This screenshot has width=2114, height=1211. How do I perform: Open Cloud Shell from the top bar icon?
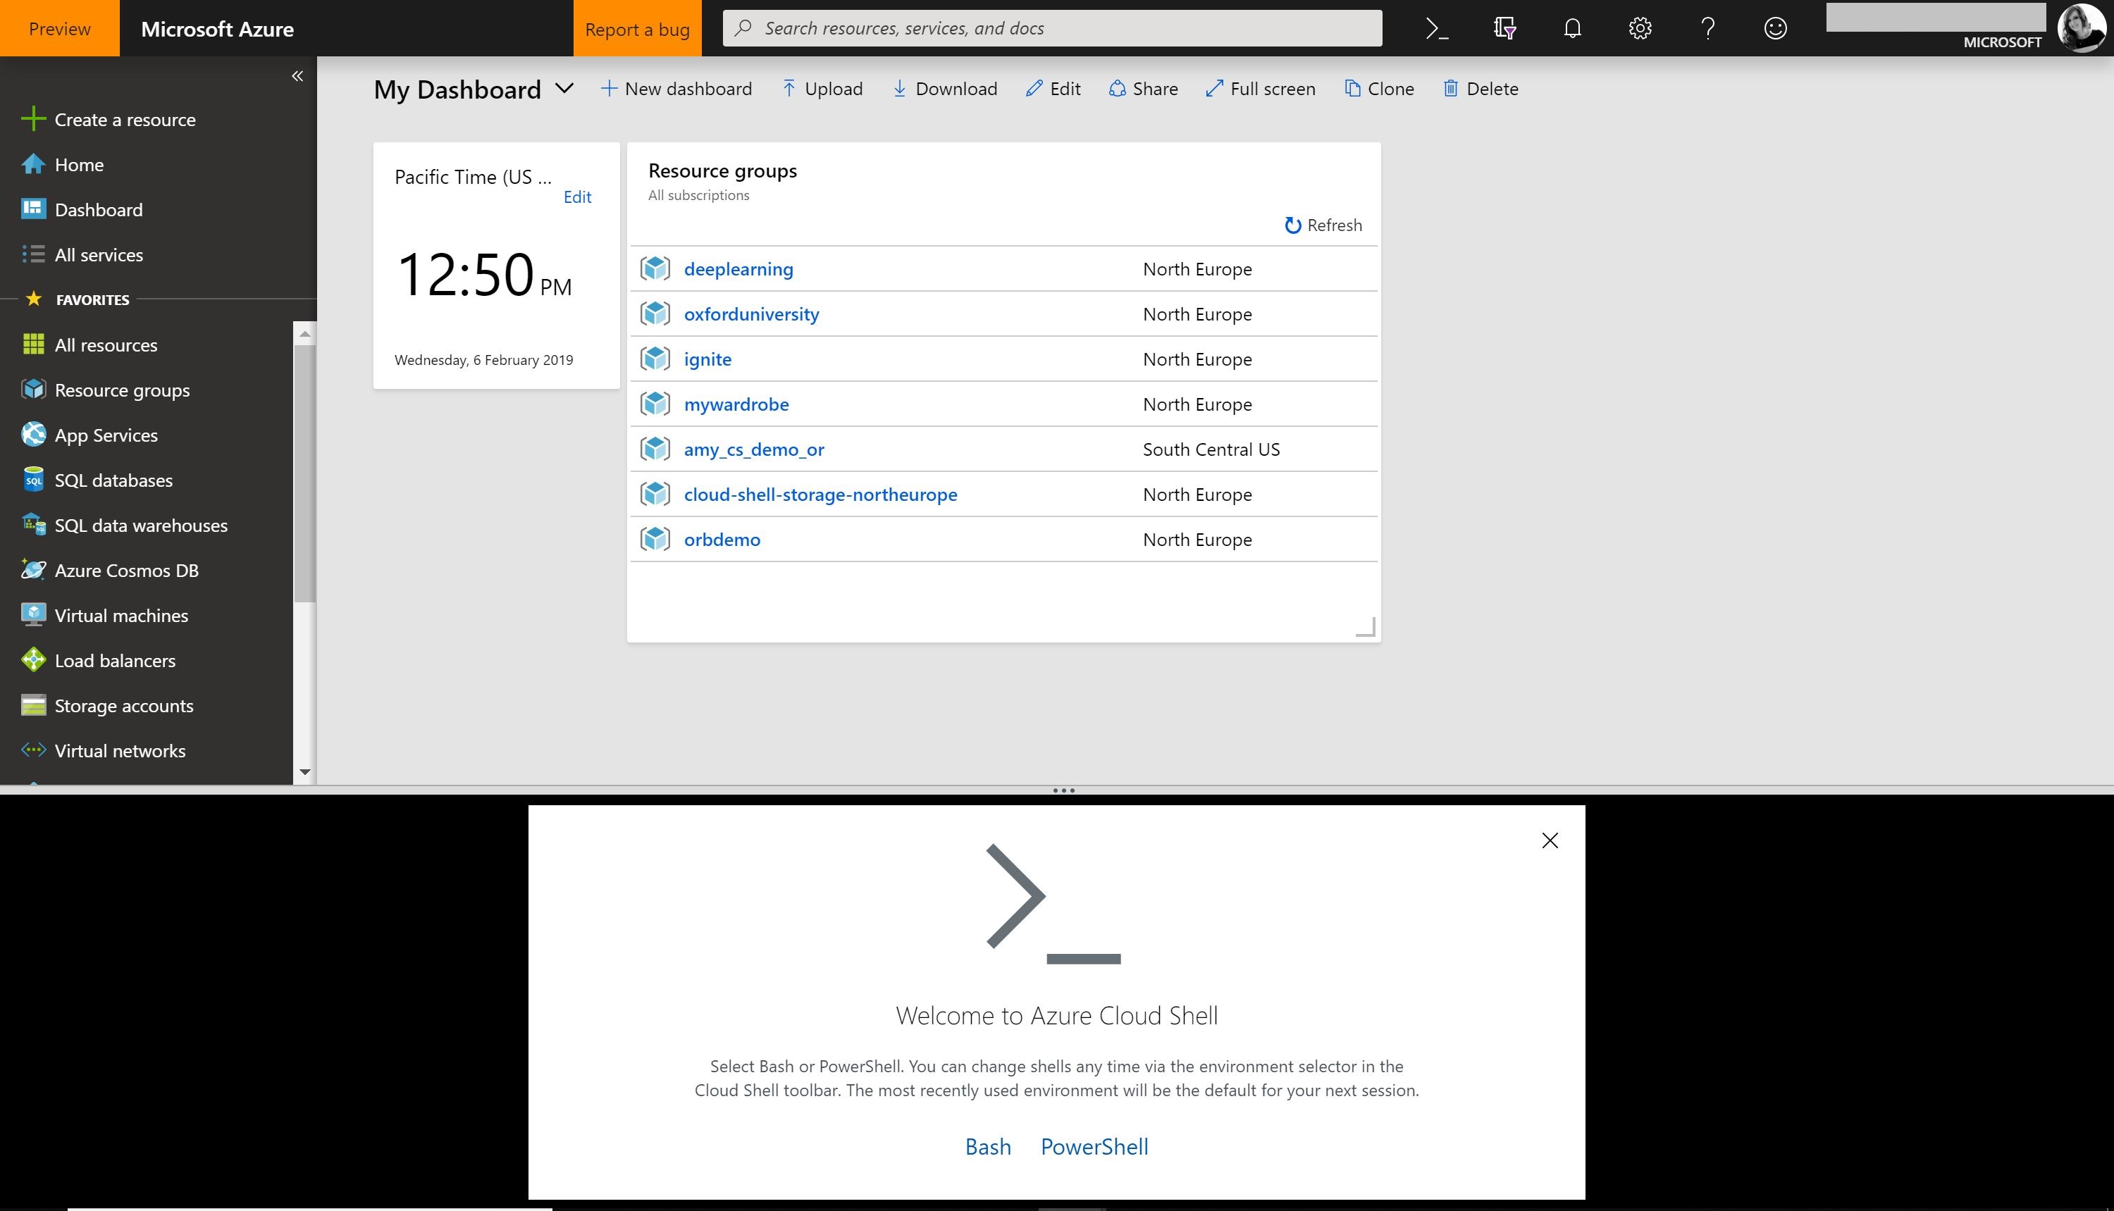1437,28
